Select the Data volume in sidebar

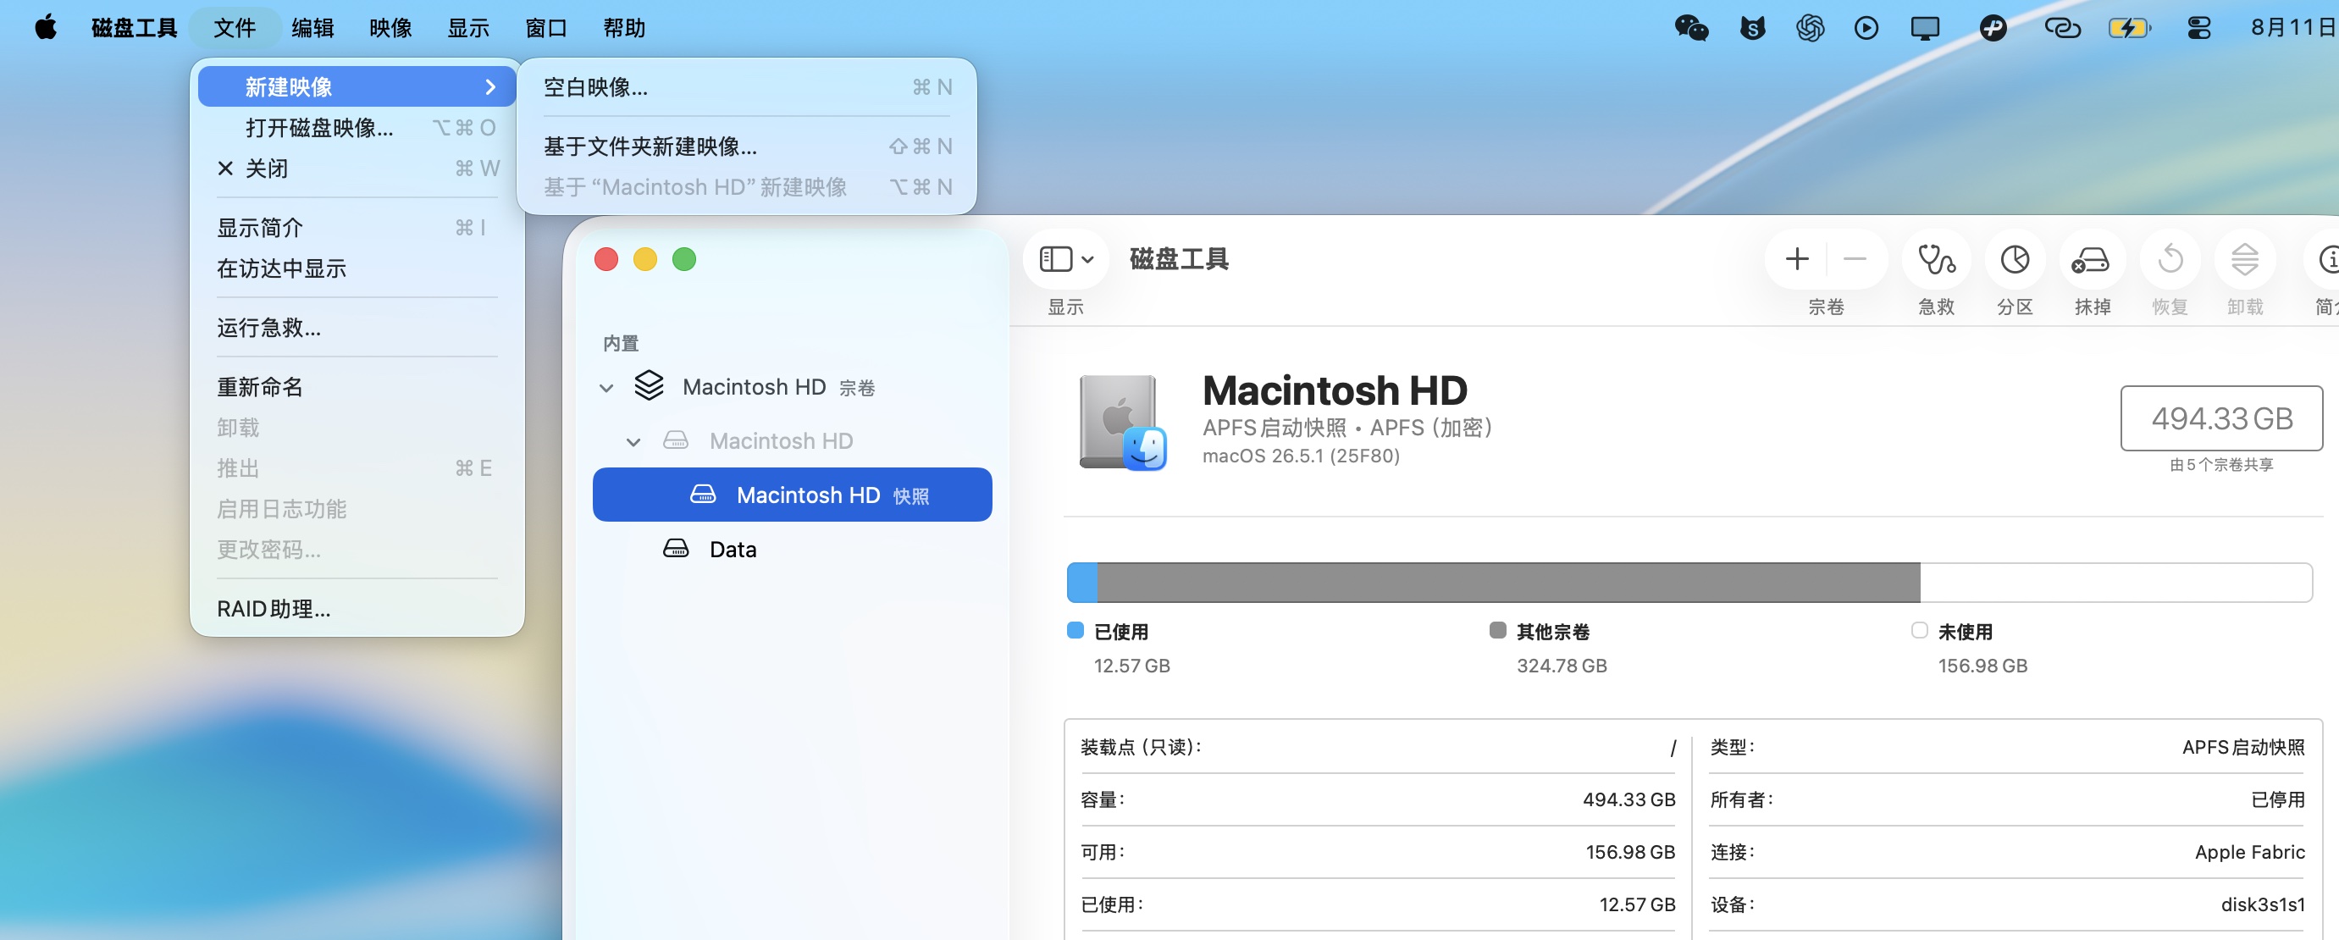tap(792, 550)
